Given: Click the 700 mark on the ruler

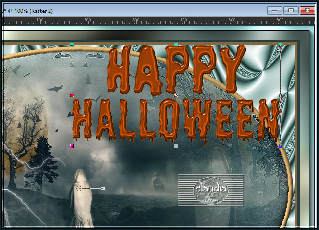Looking at the screenshot, I should coord(184,20).
